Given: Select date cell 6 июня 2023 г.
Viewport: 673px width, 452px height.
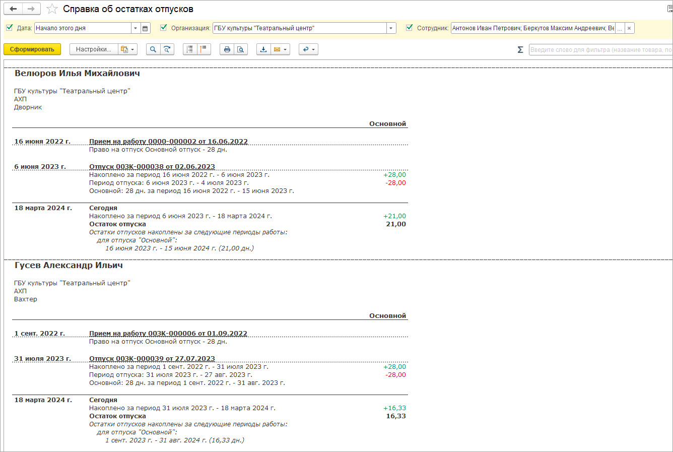Looking at the screenshot, I should click(x=40, y=166).
